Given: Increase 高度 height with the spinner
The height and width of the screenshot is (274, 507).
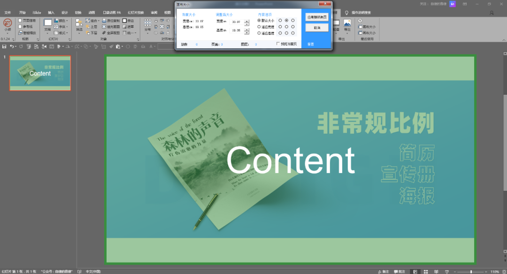Looking at the screenshot, I should [247, 29].
